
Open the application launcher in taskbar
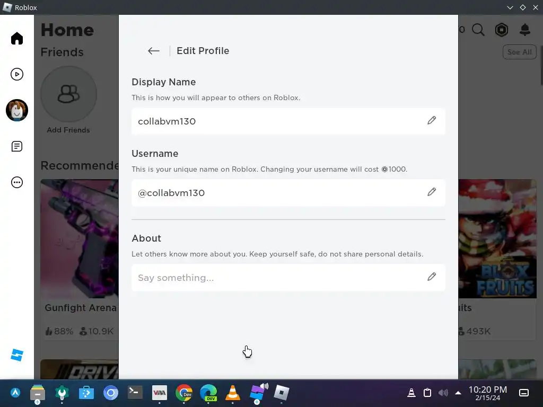click(15, 393)
